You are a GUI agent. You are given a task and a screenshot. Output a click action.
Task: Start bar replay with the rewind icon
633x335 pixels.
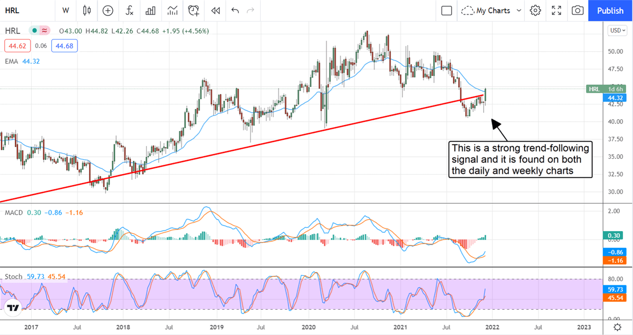click(x=215, y=10)
